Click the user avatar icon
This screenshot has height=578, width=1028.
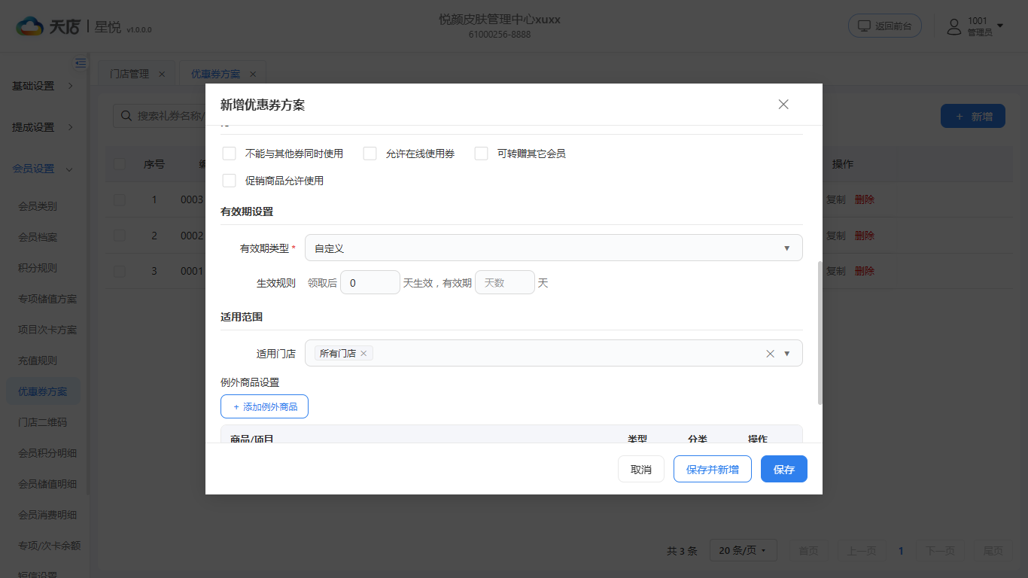[954, 27]
